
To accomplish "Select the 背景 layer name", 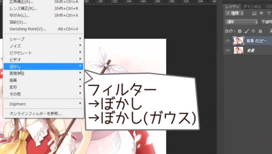I will tap(250, 51).
